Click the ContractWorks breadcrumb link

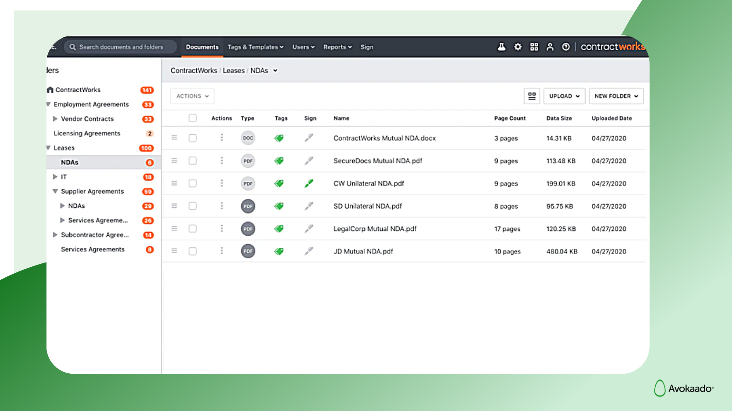[x=194, y=70]
